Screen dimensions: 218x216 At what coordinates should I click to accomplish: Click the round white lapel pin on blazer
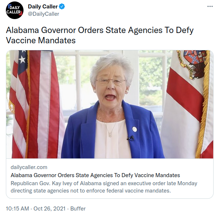tap(134, 129)
